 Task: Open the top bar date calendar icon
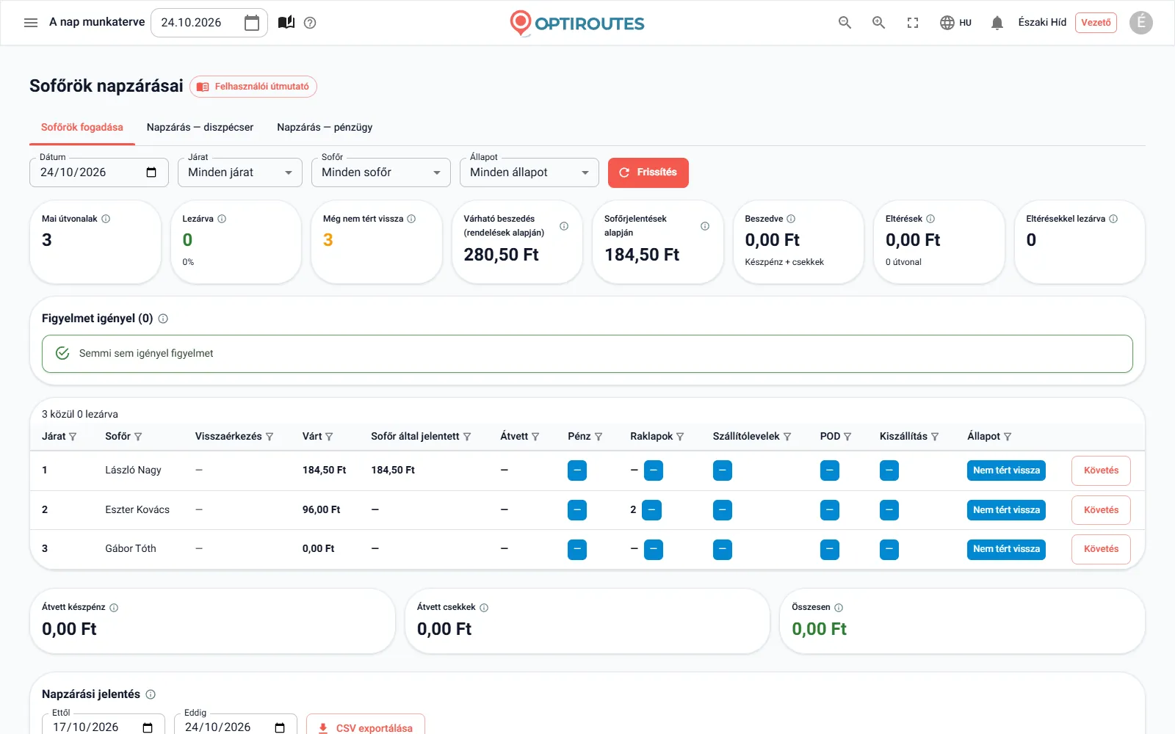252,23
